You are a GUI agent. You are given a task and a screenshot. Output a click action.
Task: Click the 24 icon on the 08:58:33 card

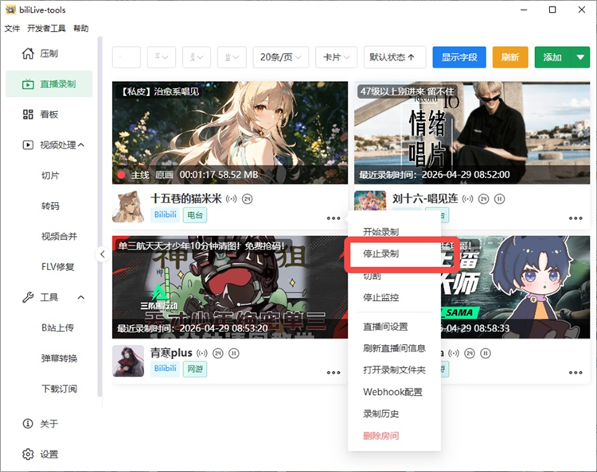(x=470, y=353)
